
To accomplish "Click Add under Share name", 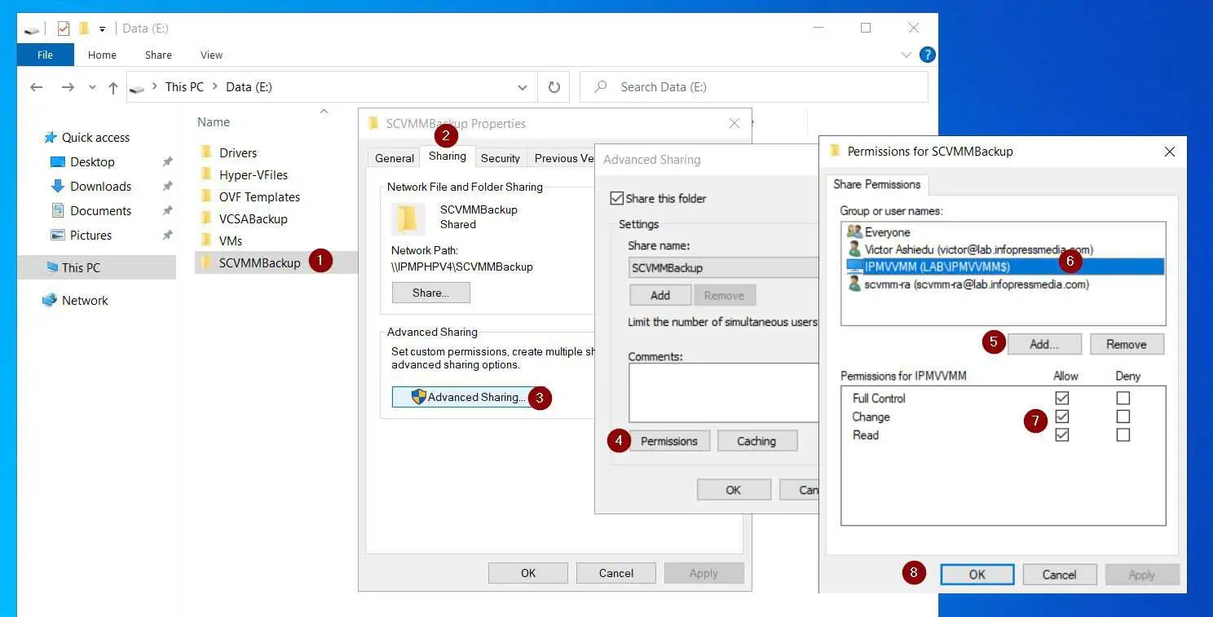I will pos(660,295).
